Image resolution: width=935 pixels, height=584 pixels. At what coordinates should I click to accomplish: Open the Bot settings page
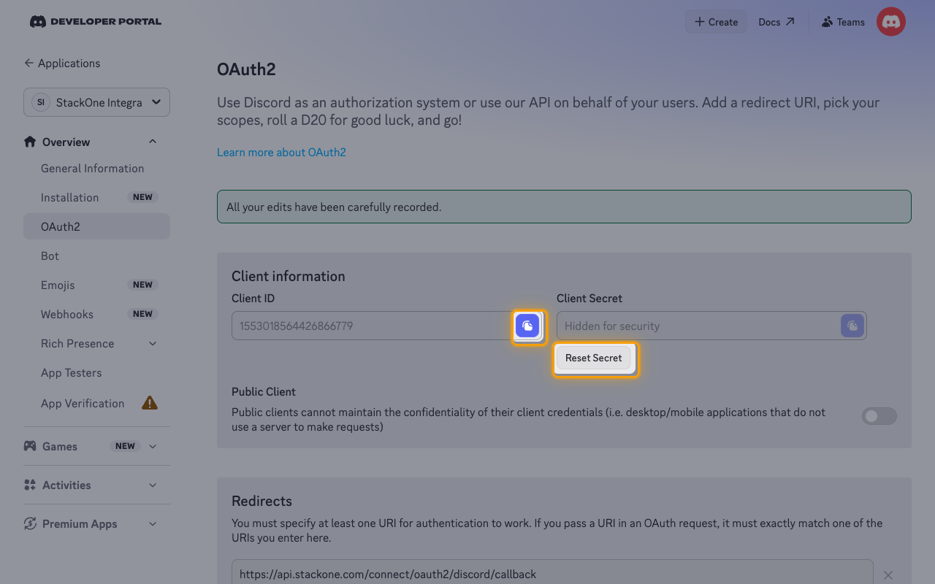[96, 255]
